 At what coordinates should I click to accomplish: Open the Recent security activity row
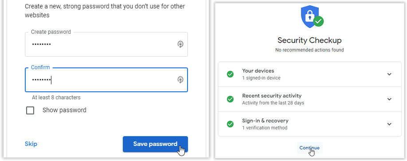[x=309, y=99]
